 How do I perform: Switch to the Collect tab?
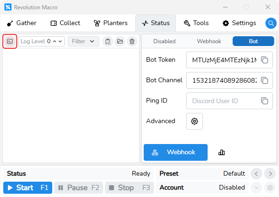click(65, 23)
